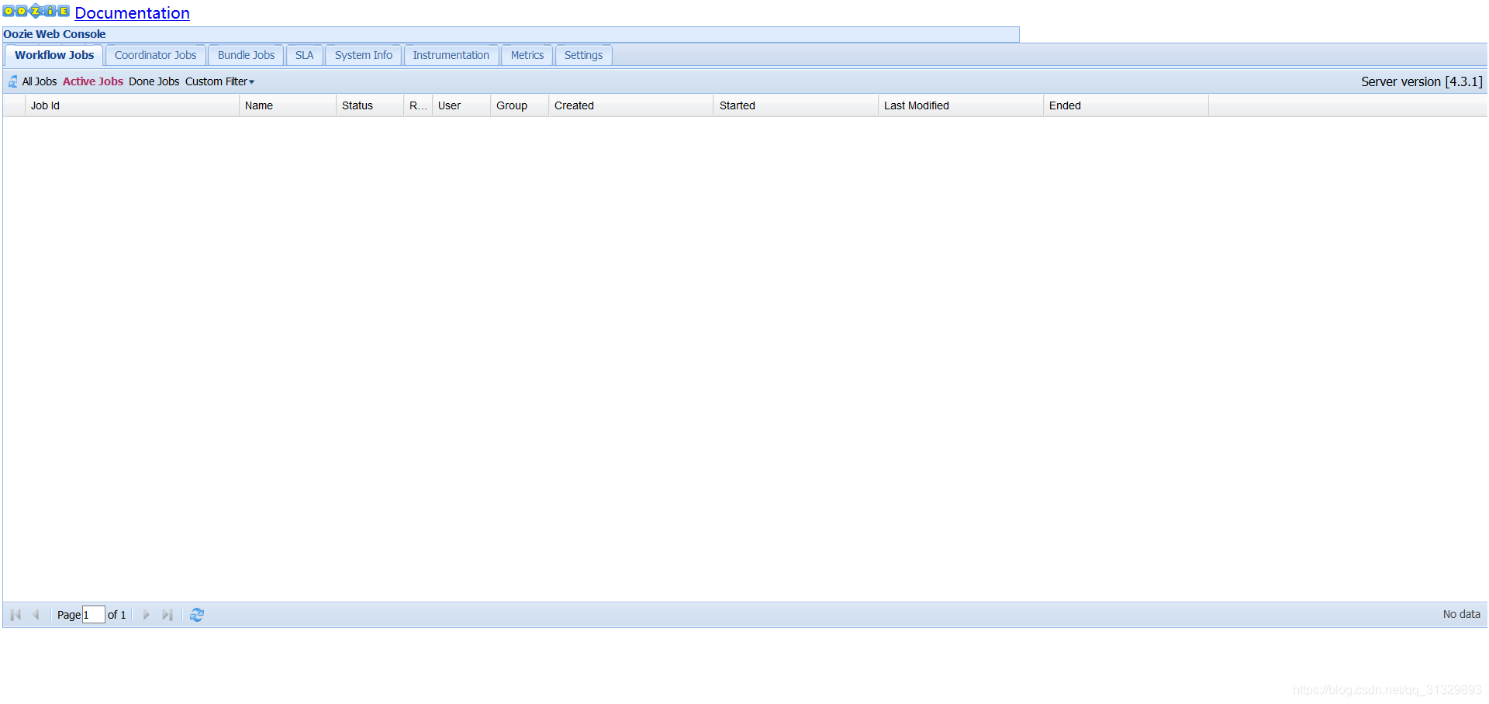Viewport: 1489px width, 704px height.
Task: Filter by Active Jobs
Action: (93, 81)
